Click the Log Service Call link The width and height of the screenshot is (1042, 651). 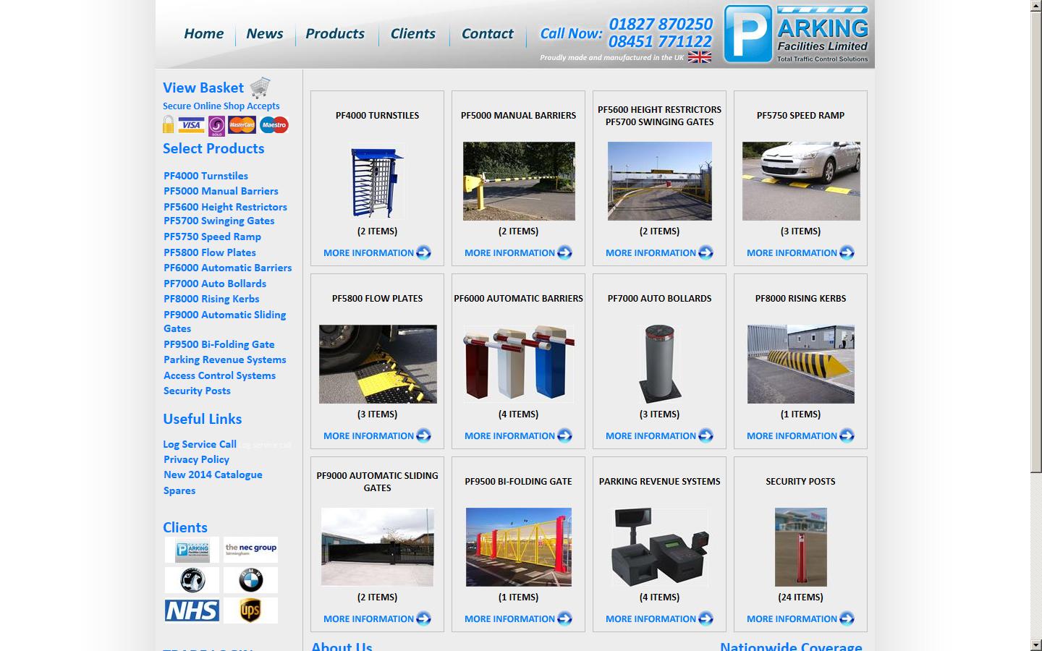click(200, 444)
